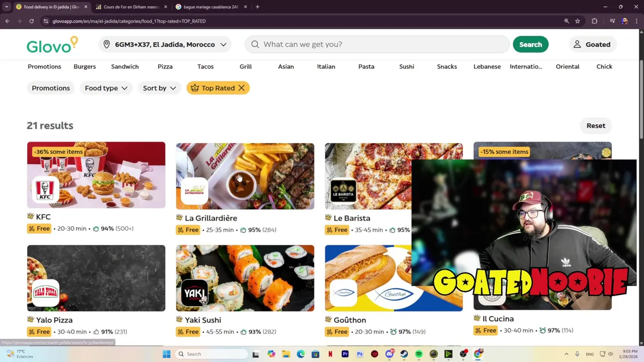644x362 pixels.
Task: Open Netflix from the taskbar
Action: (x=330, y=354)
